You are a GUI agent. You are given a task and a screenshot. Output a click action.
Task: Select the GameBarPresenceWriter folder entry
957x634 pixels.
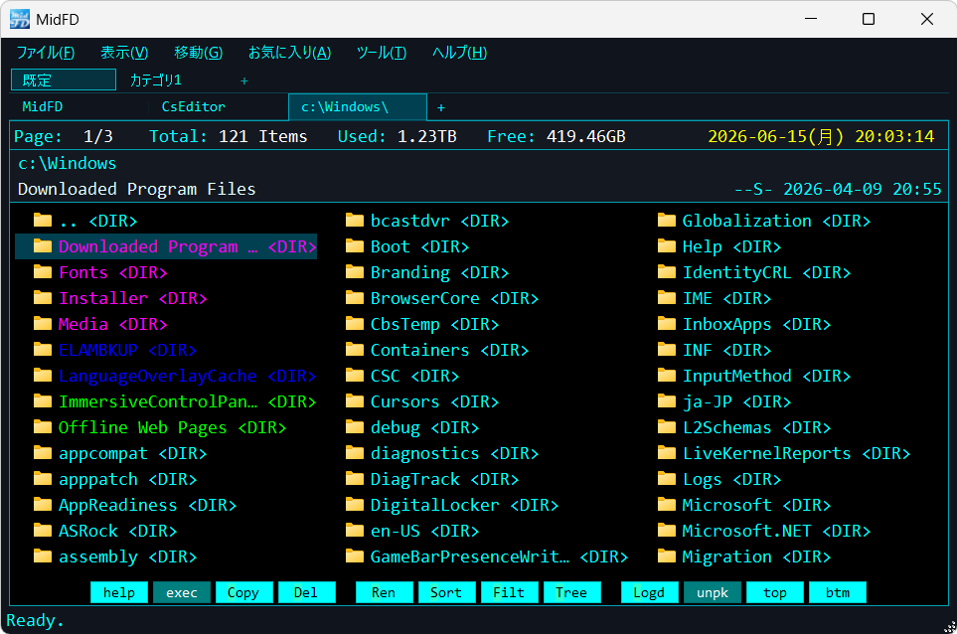tap(486, 556)
